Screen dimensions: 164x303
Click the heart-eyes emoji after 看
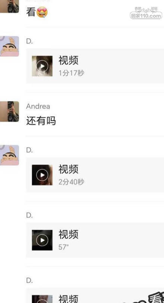(x=42, y=12)
